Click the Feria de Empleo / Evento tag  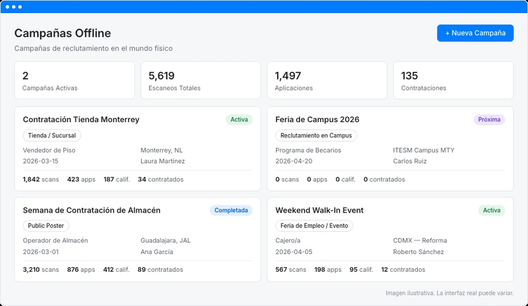(314, 226)
